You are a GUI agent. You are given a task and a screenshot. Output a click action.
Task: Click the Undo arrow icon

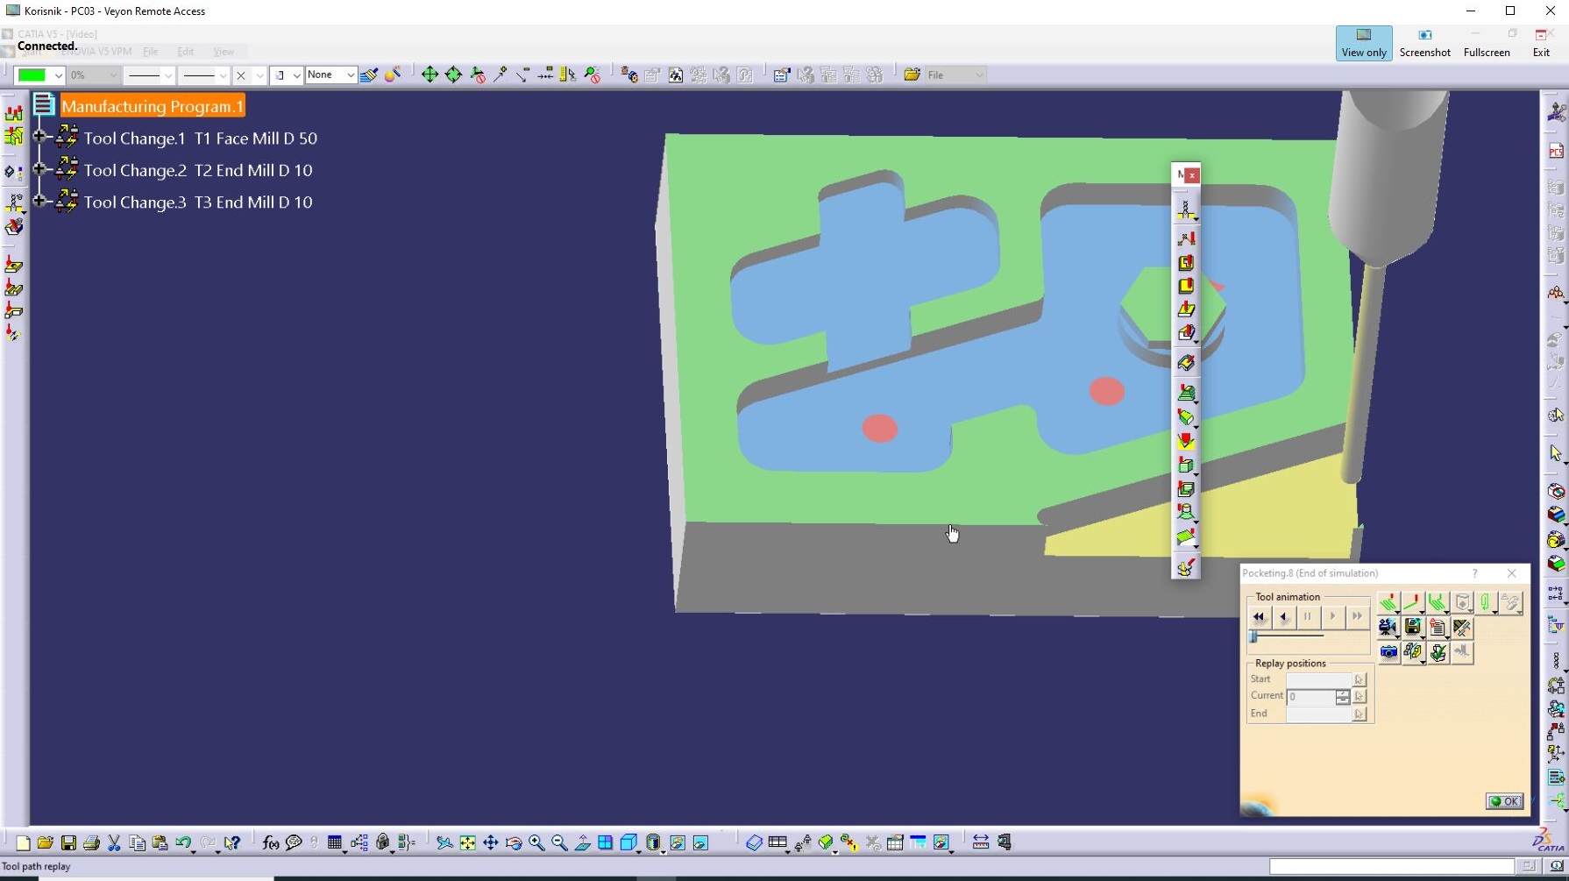[x=183, y=843]
